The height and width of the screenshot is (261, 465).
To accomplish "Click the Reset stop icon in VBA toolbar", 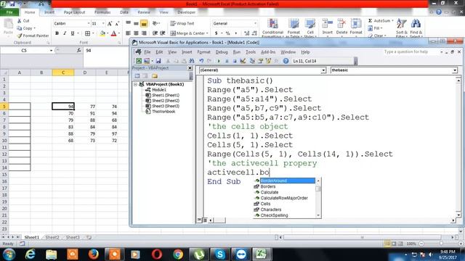I will click(x=235, y=61).
